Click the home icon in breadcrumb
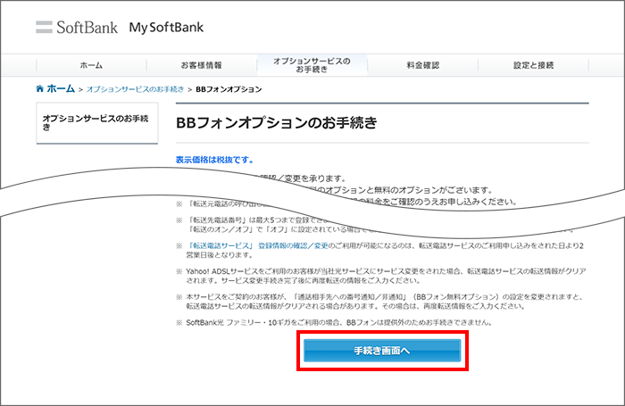The width and height of the screenshot is (625, 406). tap(39, 88)
